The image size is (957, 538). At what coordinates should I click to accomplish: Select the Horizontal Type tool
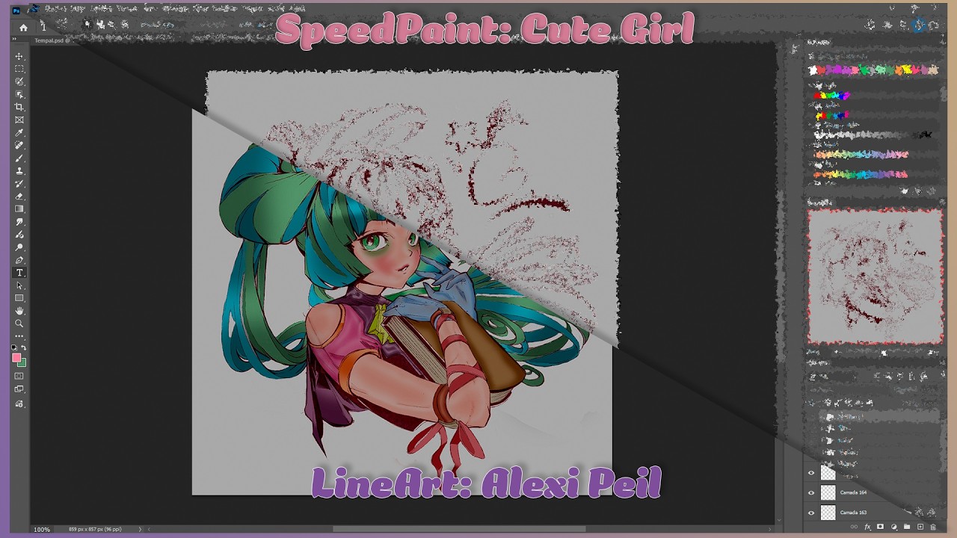[x=19, y=273]
